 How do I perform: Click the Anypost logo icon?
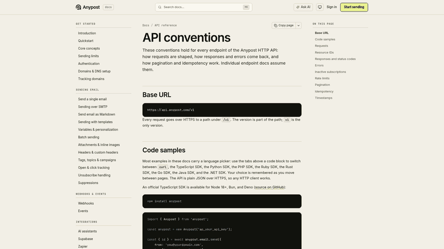pos(78,7)
